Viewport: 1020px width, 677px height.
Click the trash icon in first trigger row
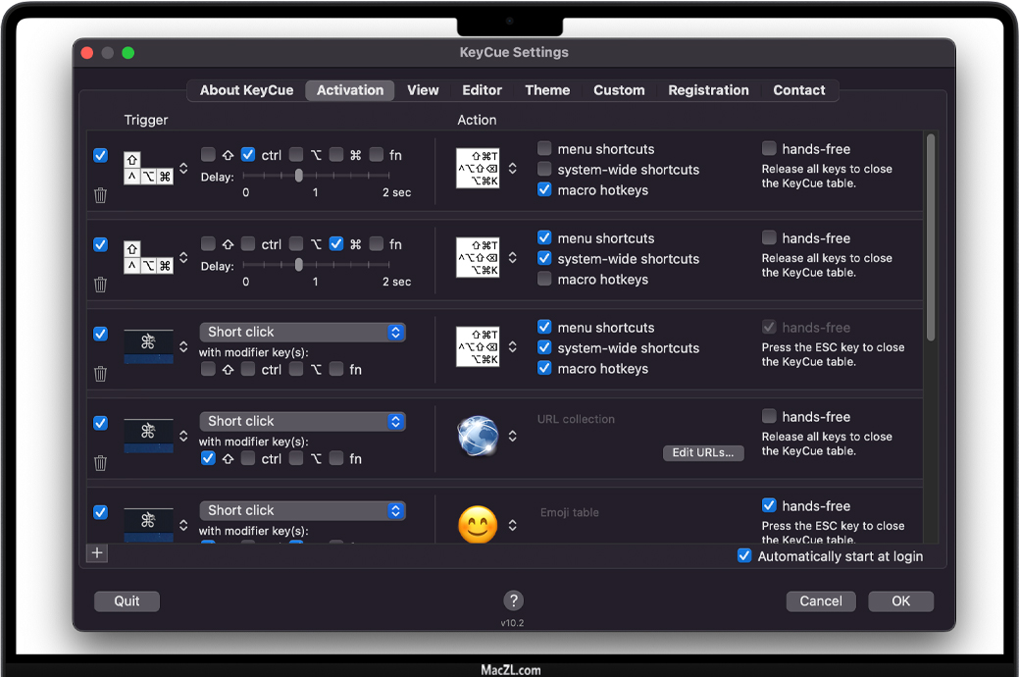pos(100,195)
